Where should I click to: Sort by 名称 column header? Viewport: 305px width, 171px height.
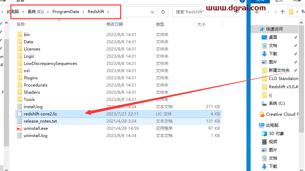pyautogui.click(x=21, y=24)
